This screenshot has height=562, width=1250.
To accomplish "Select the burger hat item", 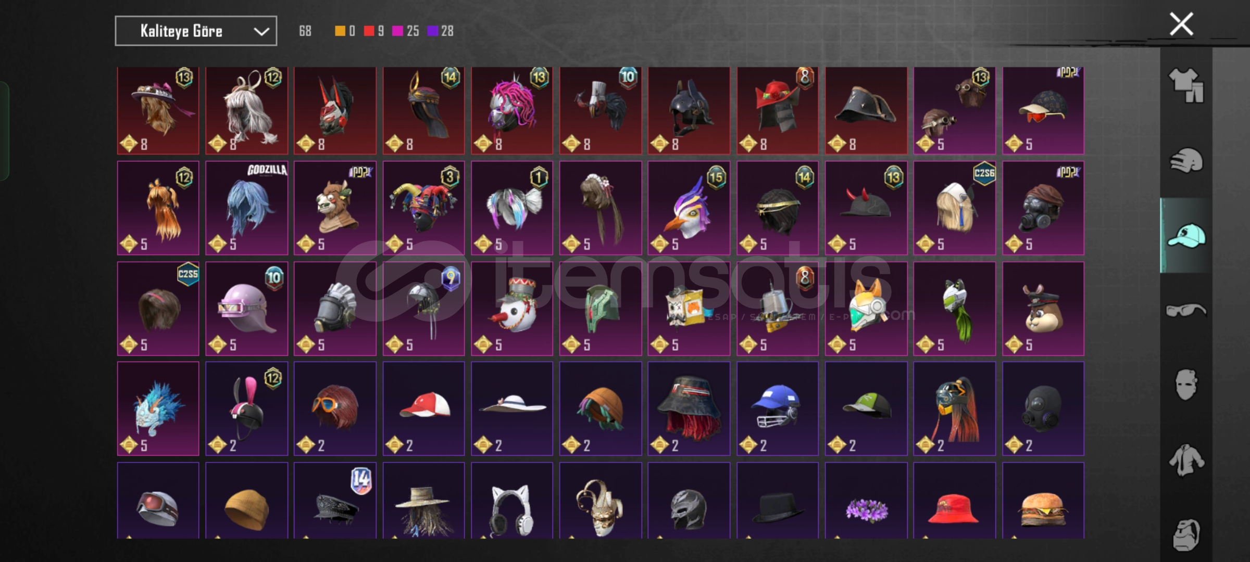I will [x=1043, y=501].
